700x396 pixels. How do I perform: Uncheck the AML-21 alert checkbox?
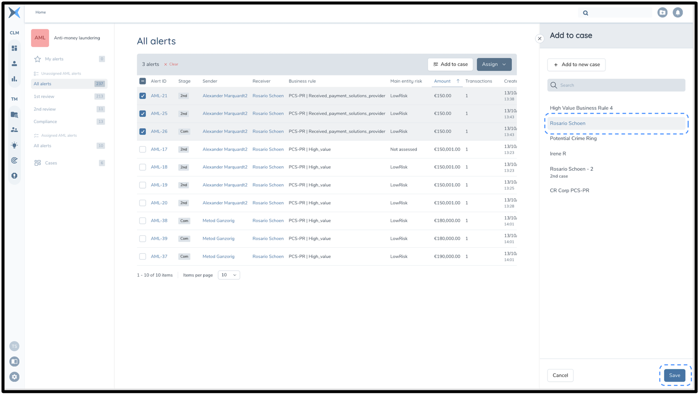point(143,96)
